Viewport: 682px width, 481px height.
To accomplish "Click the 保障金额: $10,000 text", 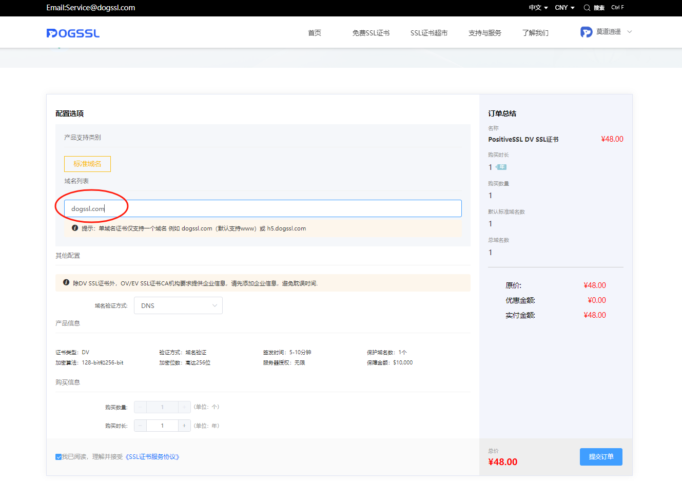I will 389,362.
